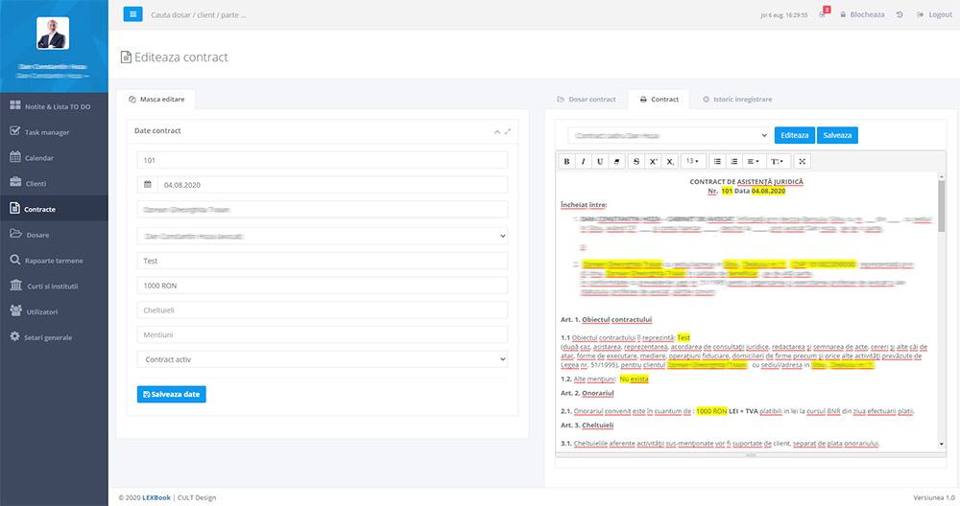Open the notifications icon with badge 2

823,14
